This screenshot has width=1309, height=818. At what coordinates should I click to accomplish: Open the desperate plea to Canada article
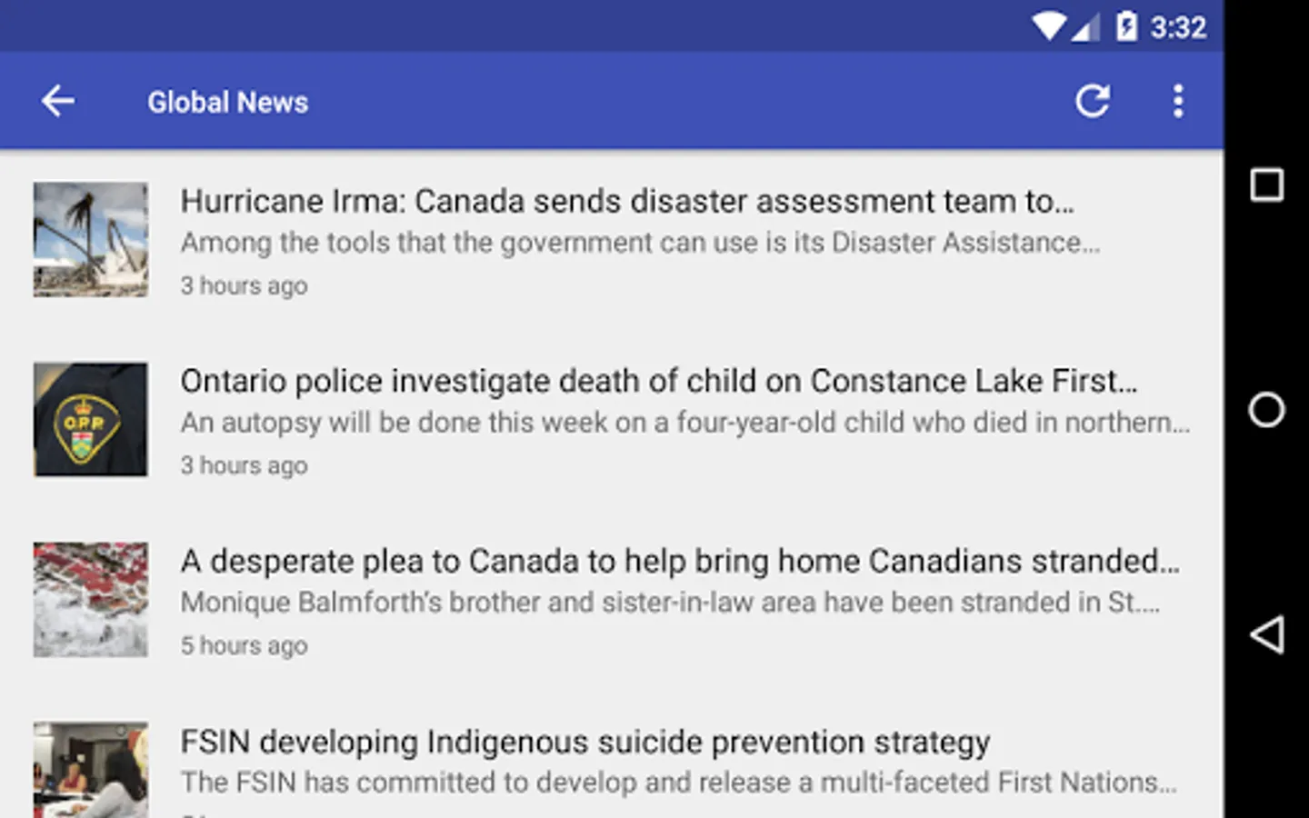pyautogui.click(x=679, y=561)
